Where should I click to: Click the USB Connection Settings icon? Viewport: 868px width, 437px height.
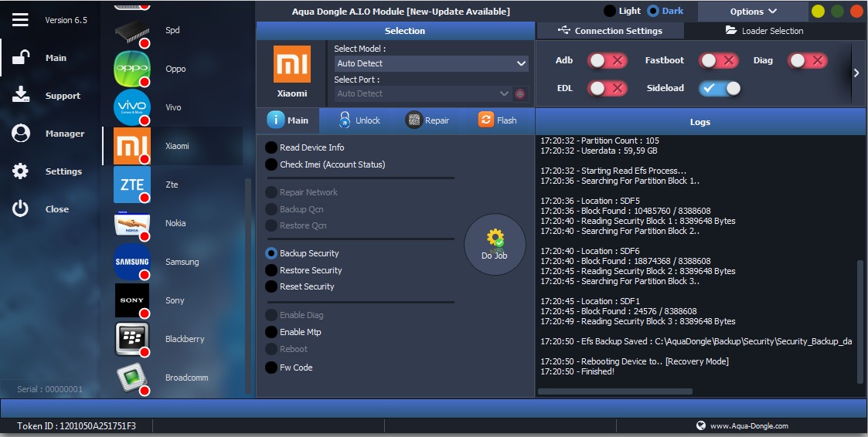click(563, 30)
